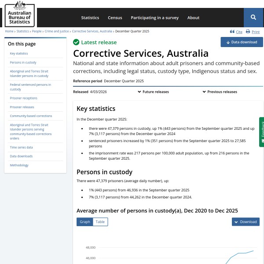Expand the Previous releases section
This screenshot has height=264, width=264.
220,92
